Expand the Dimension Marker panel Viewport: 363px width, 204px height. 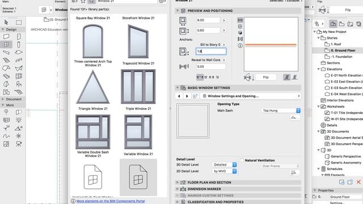178,189
